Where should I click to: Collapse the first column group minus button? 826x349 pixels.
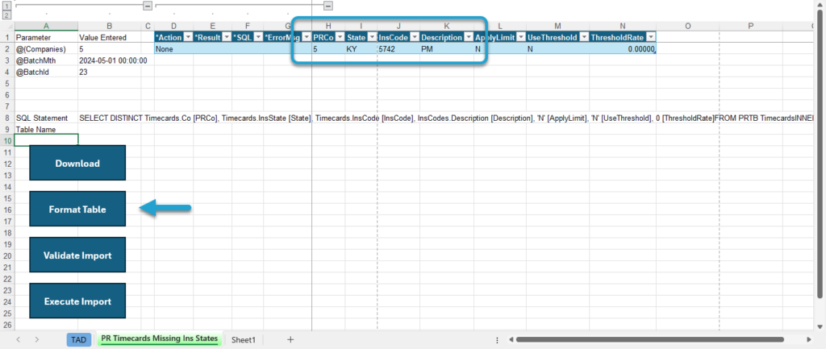148,6
